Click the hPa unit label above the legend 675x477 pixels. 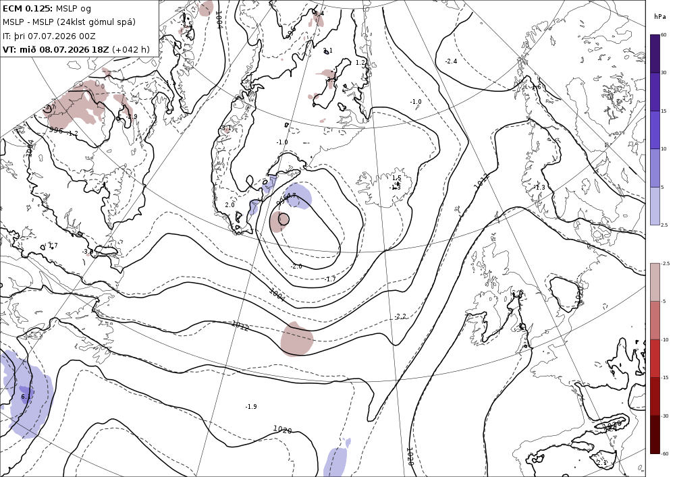click(659, 17)
